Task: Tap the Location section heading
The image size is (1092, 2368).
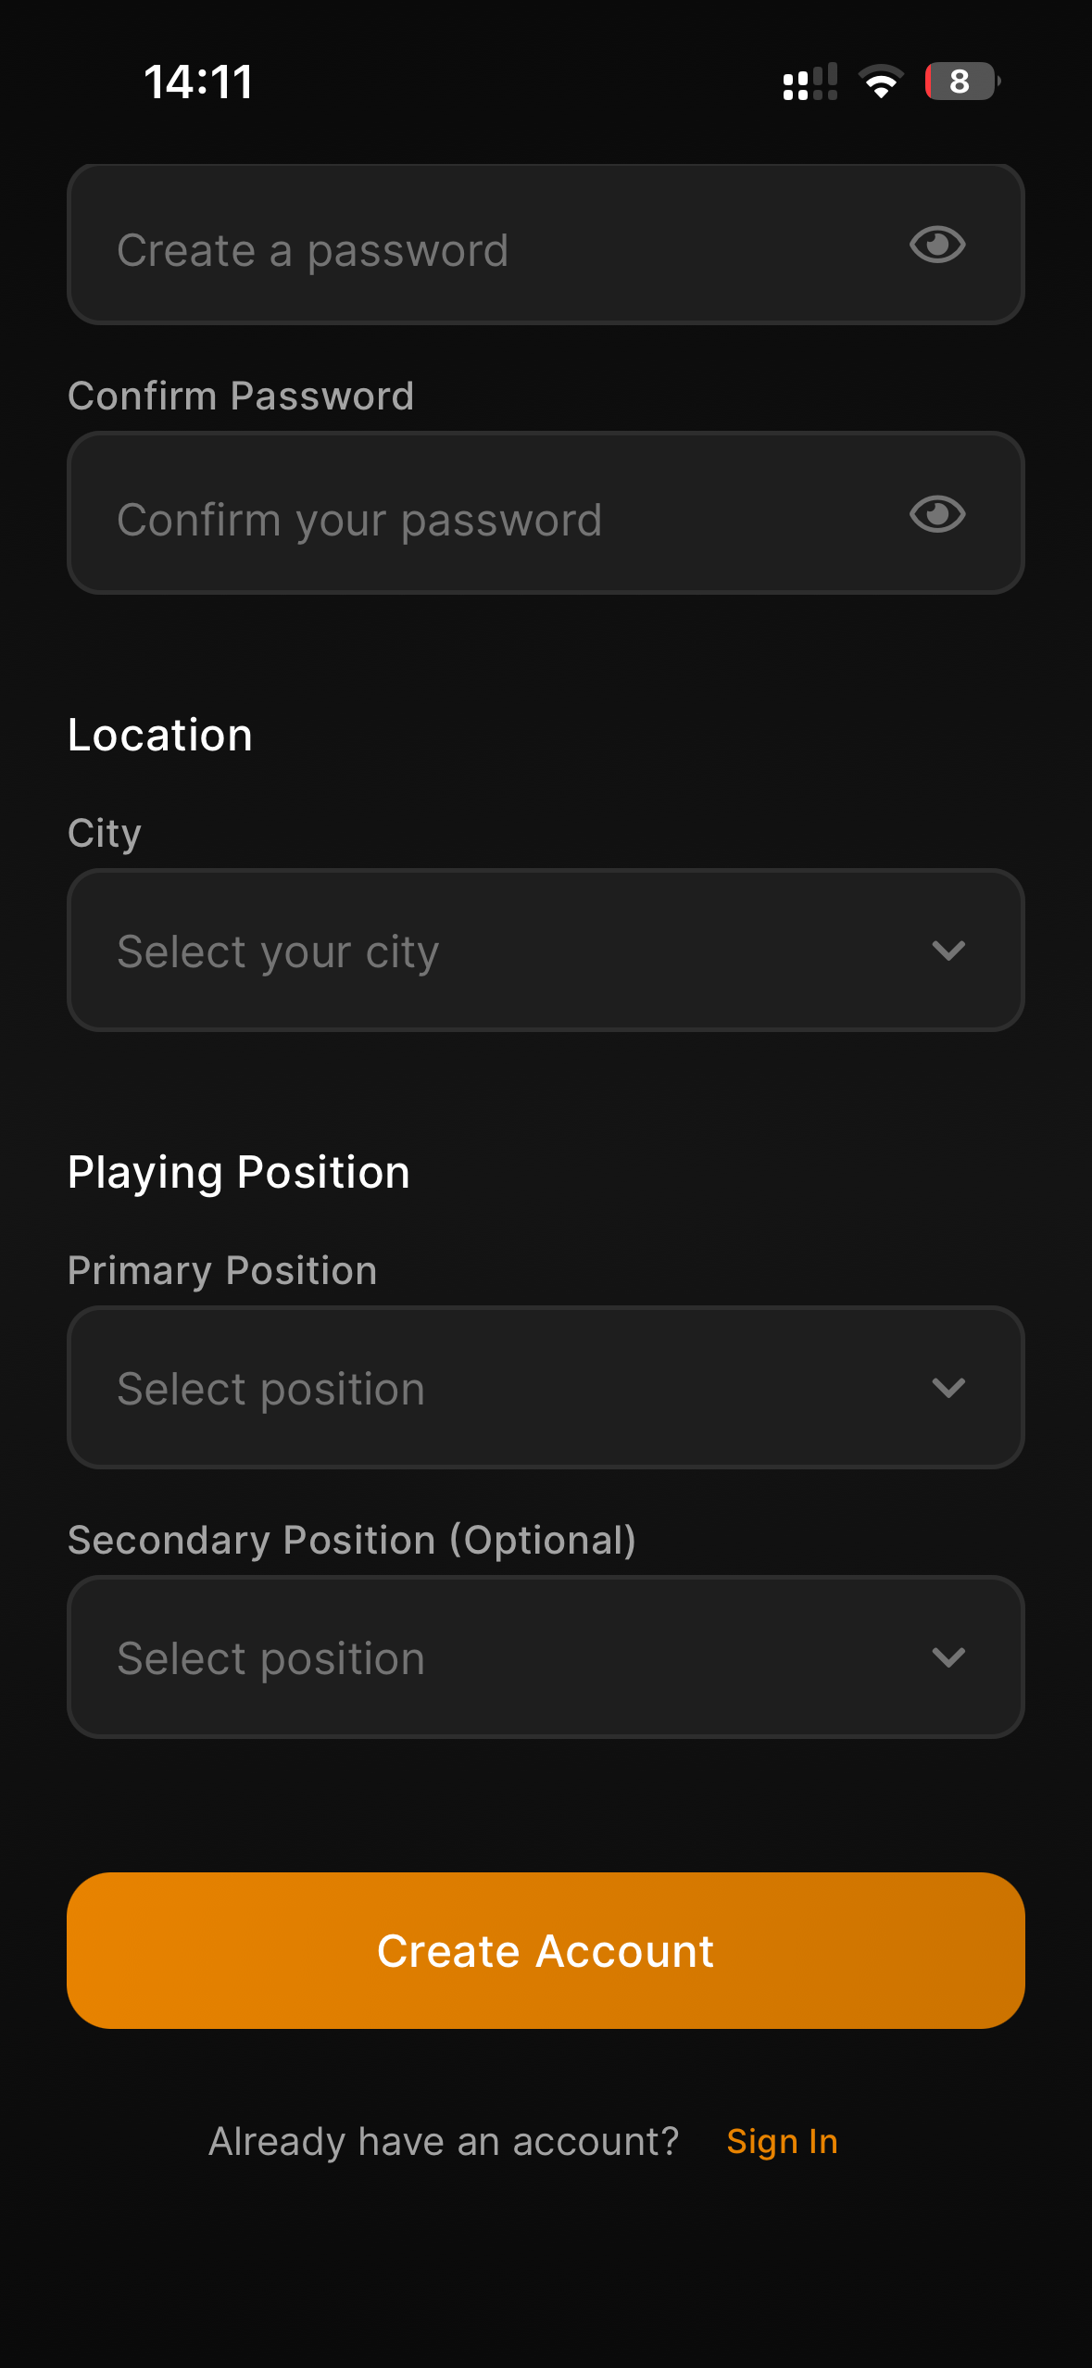Action: pos(160,736)
